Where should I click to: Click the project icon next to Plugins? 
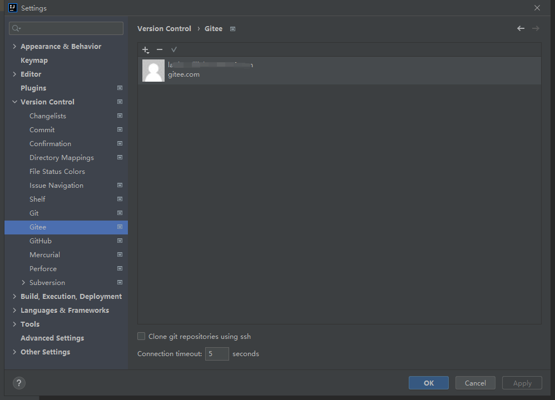tap(120, 88)
